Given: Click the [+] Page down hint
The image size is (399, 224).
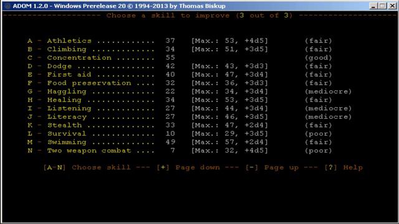Looking at the screenshot, I should (x=188, y=167).
